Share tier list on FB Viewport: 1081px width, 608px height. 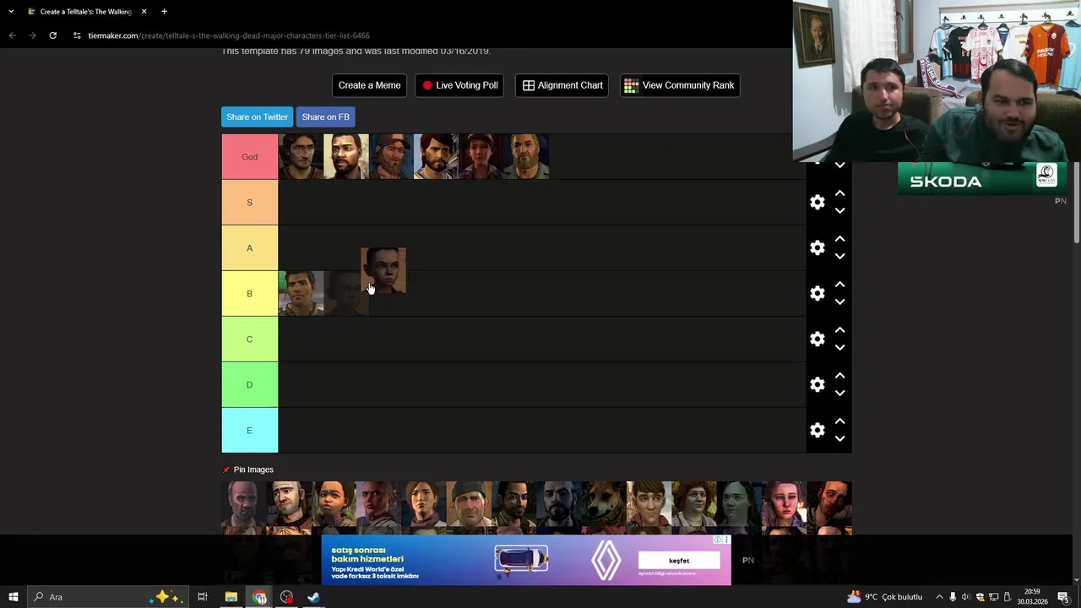coord(325,117)
